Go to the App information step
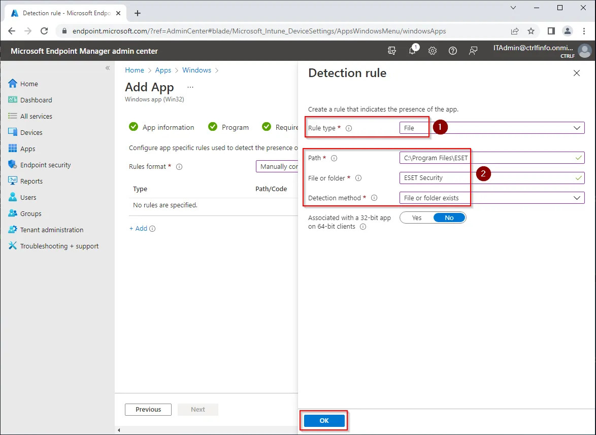Screen dimensions: 596x435 pos(161,127)
